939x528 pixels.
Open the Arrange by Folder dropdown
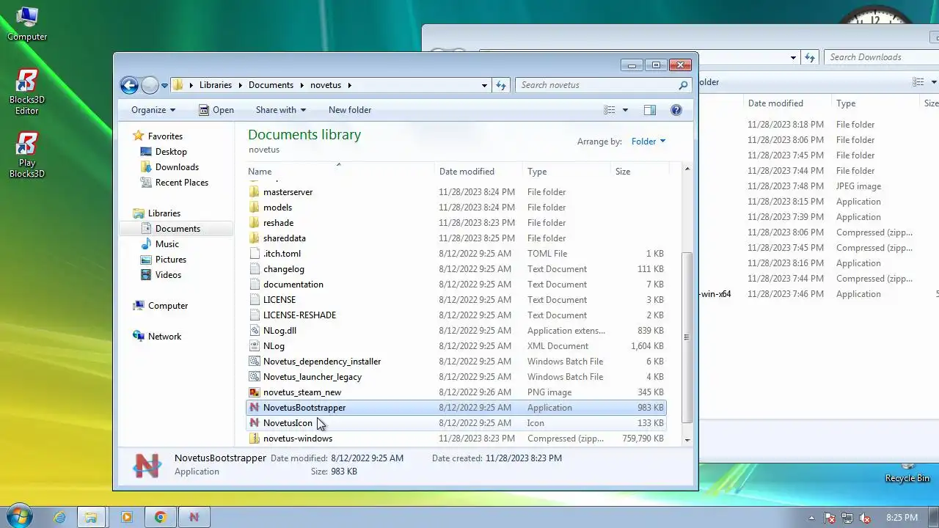click(x=648, y=142)
